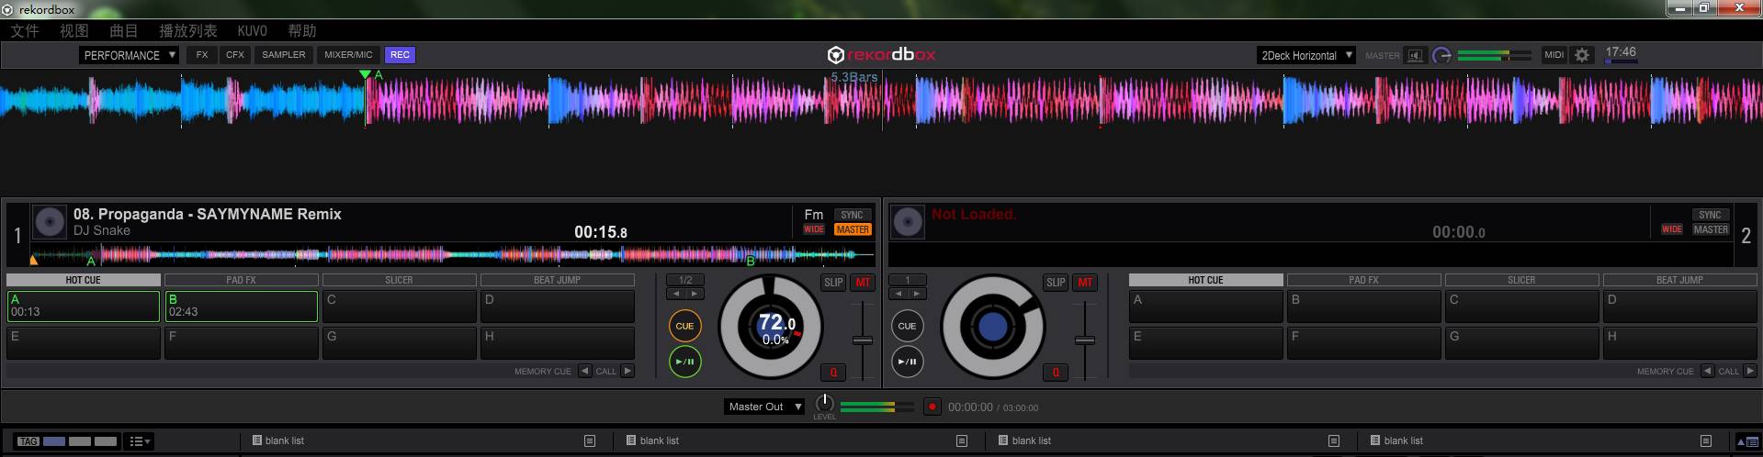The width and height of the screenshot is (1763, 457).
Task: Click the CUE button on deck 2
Action: pos(907,326)
